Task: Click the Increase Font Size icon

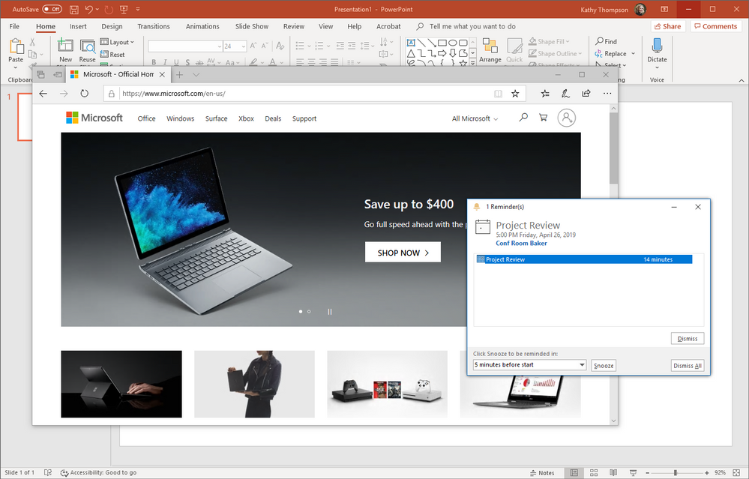Action: (253, 46)
